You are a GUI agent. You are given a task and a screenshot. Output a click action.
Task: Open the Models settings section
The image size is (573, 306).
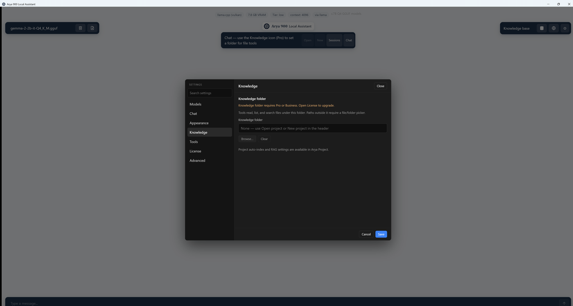pyautogui.click(x=210, y=104)
